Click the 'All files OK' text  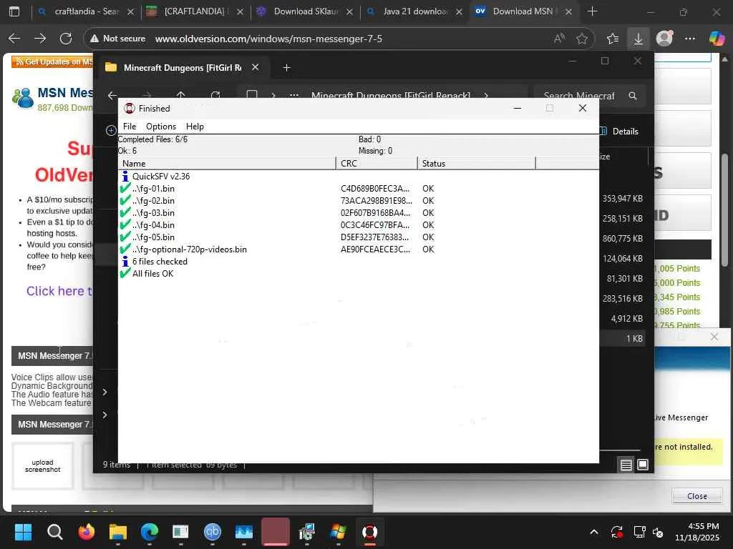point(153,274)
